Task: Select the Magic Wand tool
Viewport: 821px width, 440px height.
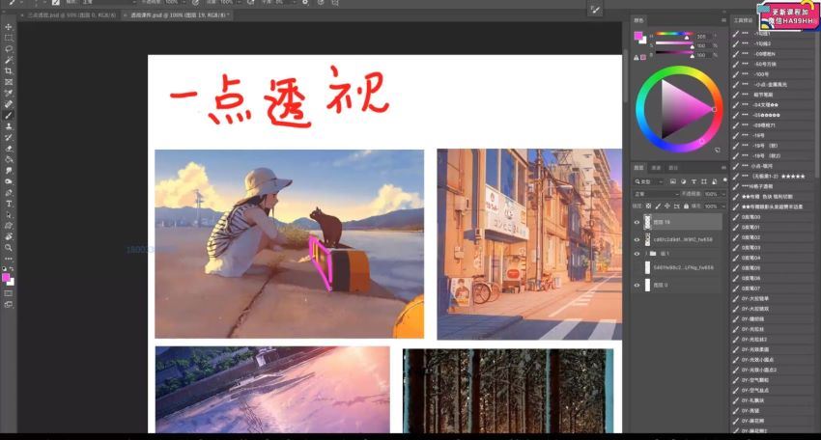Action: (9, 60)
